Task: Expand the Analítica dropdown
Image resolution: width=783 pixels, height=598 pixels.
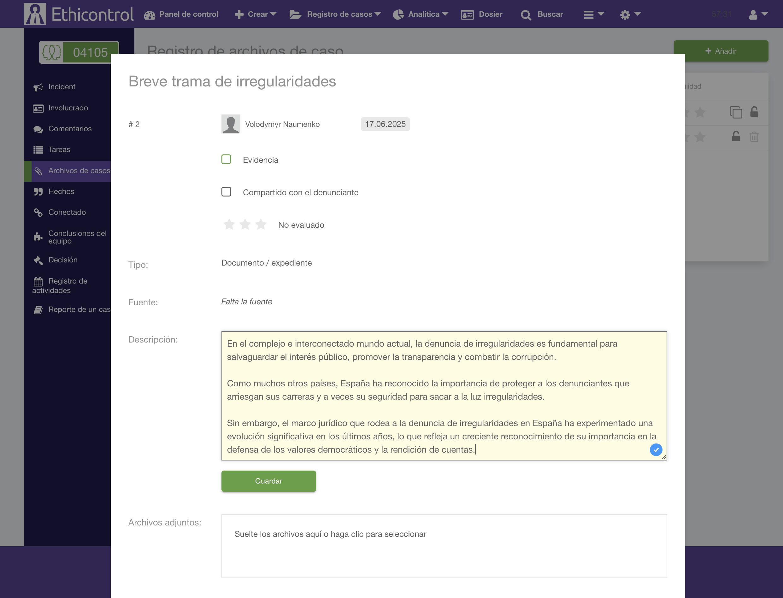Action: [421, 14]
